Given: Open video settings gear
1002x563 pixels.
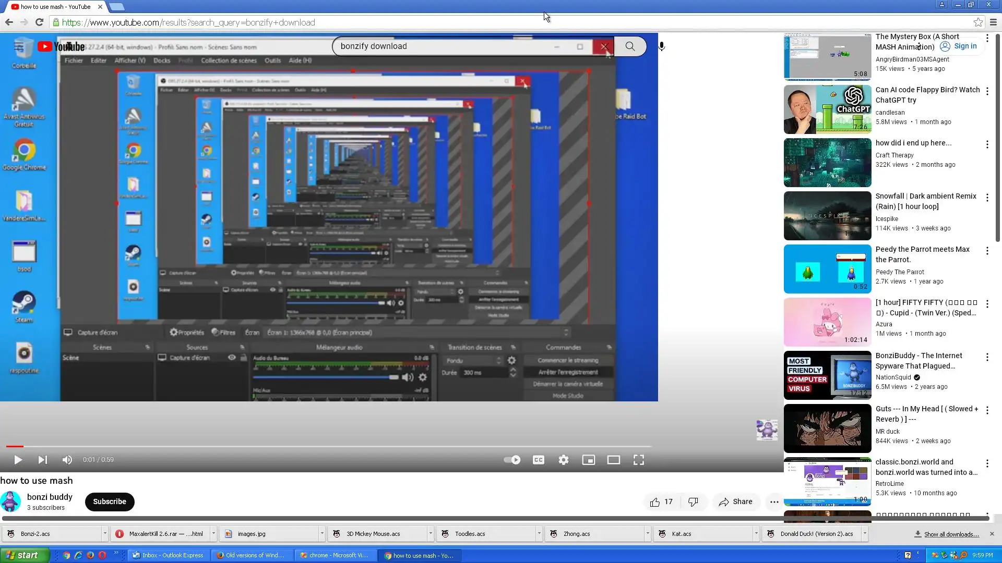Looking at the screenshot, I should [x=564, y=460].
